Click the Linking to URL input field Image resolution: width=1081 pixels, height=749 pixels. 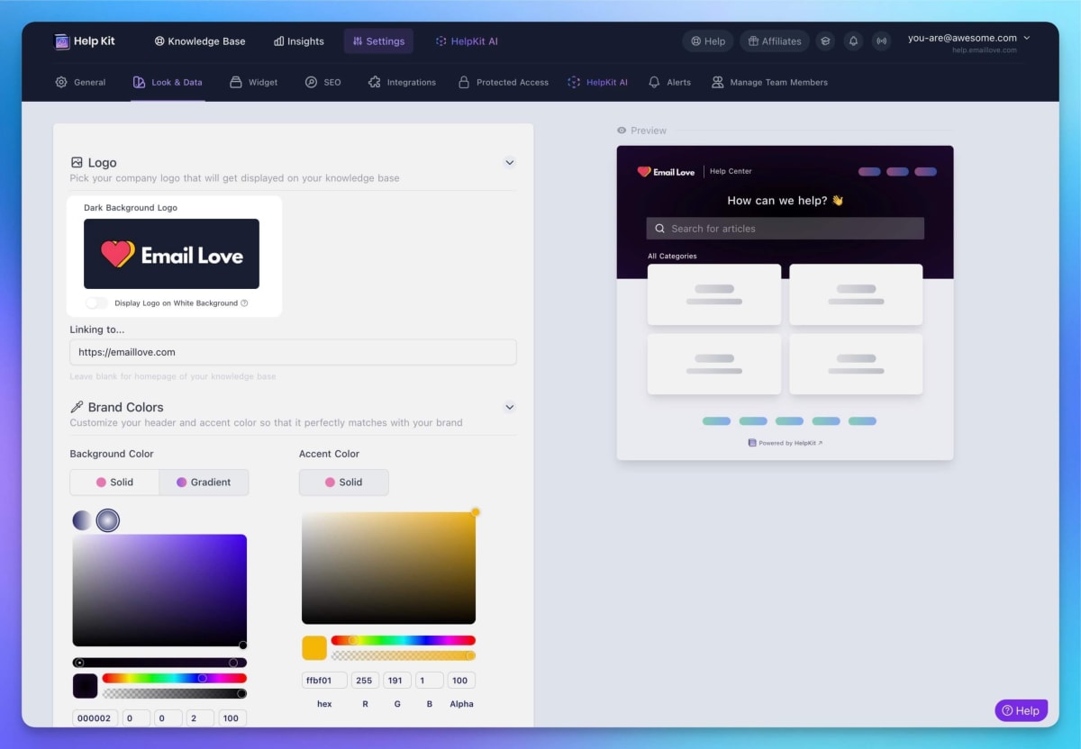click(293, 352)
